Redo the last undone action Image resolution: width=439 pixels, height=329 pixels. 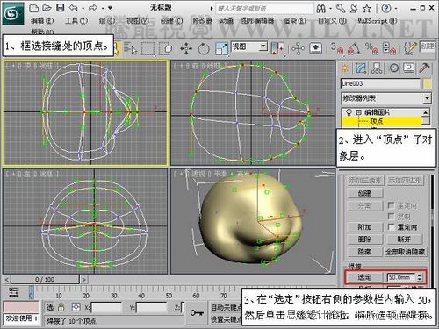93,8
